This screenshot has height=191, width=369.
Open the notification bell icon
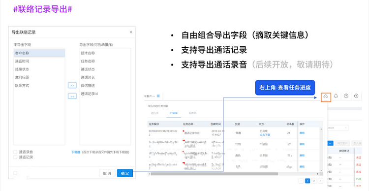coord(336,96)
